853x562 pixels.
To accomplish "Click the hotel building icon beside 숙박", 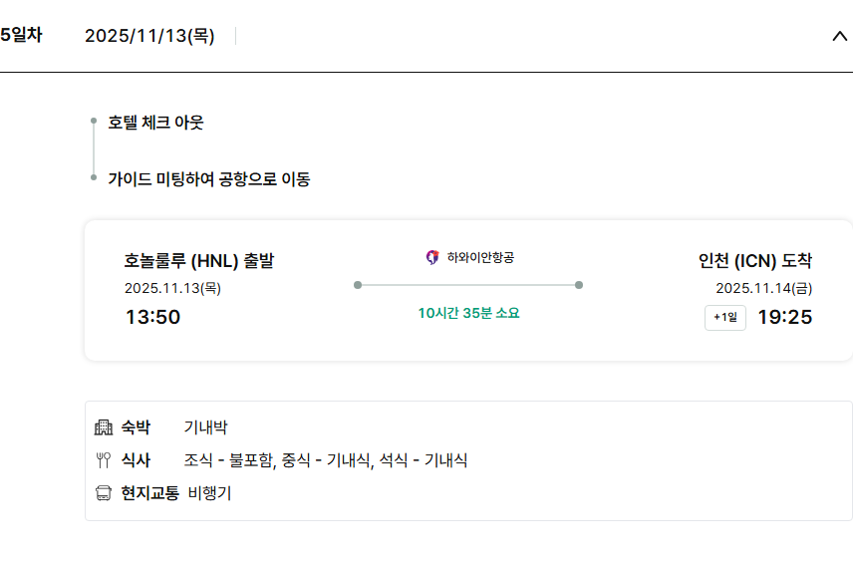I will [x=104, y=427].
